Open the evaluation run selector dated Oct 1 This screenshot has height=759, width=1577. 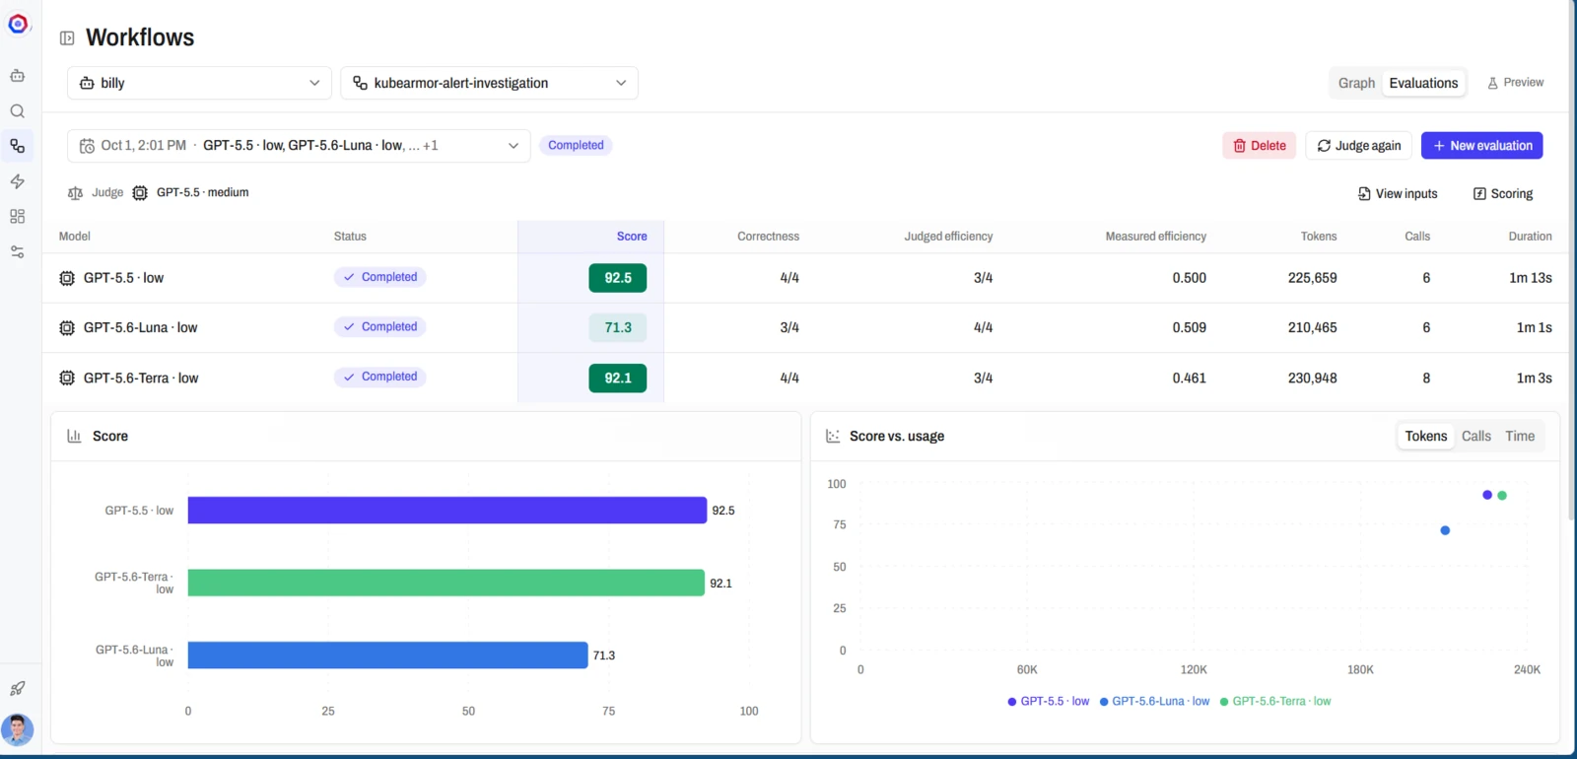pos(299,146)
